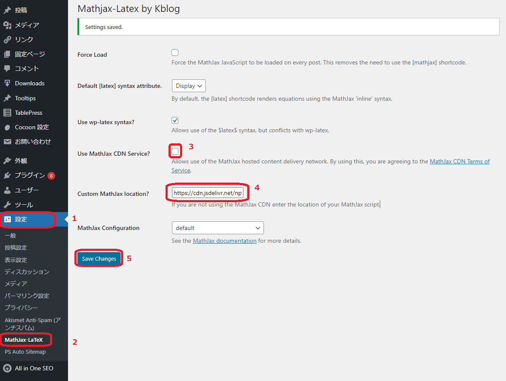Click the media icon beside メディア
Viewport: 506px width, 381px height.
(x=7, y=25)
